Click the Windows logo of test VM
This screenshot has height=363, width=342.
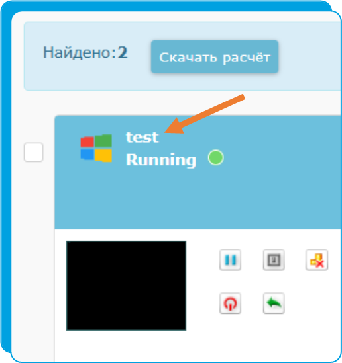[96, 148]
